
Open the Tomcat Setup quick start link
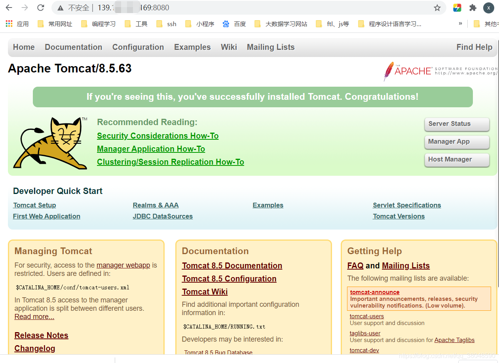(x=34, y=205)
